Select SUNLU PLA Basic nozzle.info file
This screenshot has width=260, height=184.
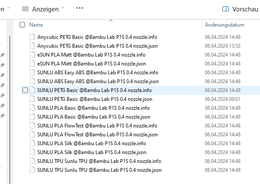93,108
